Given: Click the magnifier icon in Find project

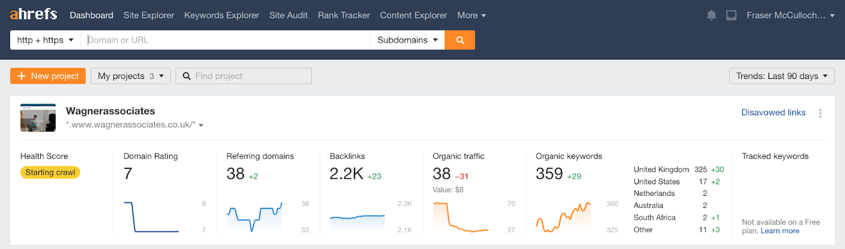Looking at the screenshot, I should 186,76.
